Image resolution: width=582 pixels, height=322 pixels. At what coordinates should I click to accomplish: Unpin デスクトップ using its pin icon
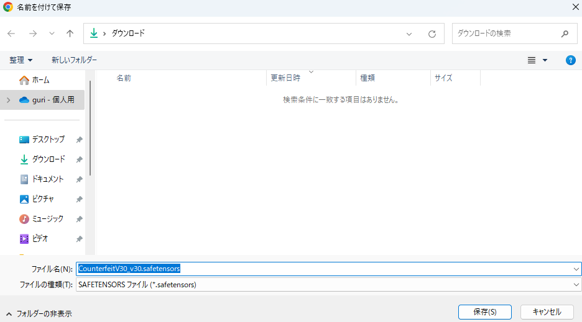(x=79, y=140)
